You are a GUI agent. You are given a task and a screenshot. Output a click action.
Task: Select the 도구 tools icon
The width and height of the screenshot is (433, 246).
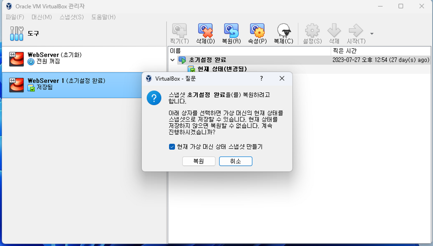[x=17, y=33]
